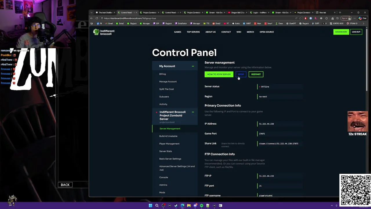Screen dimensions: 371x209
Task: Reload the page with browser refresh icon
Action: pos(97,18)
